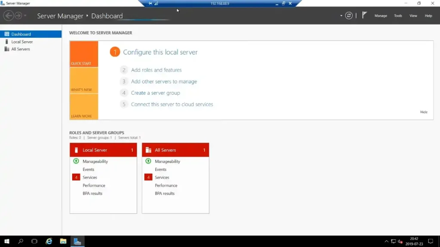Open the Local Server tile header
This screenshot has width=440, height=247.
tap(103, 150)
